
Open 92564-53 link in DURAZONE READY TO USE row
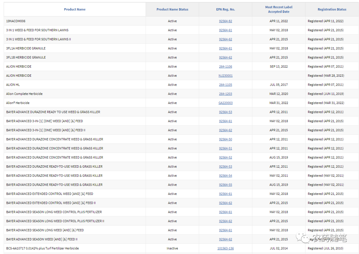tap(225, 112)
